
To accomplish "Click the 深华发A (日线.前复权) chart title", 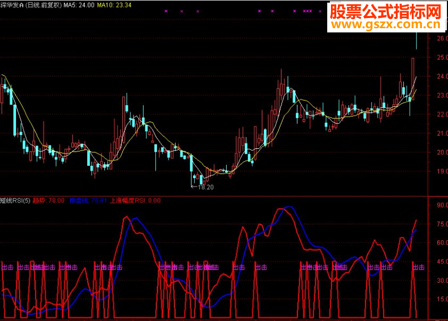I will (x=31, y=5).
